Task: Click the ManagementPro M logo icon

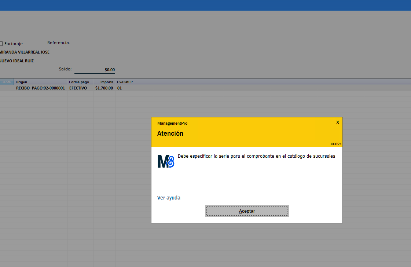Action: pyautogui.click(x=166, y=161)
